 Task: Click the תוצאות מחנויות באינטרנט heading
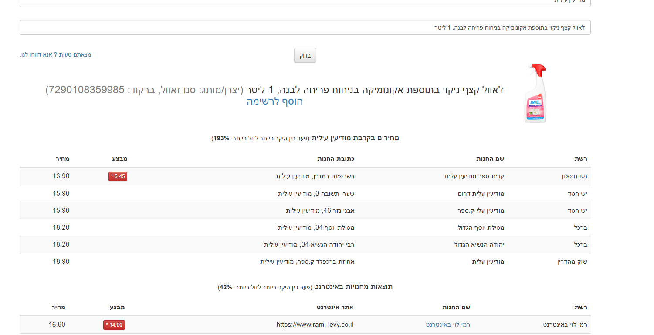click(353, 287)
